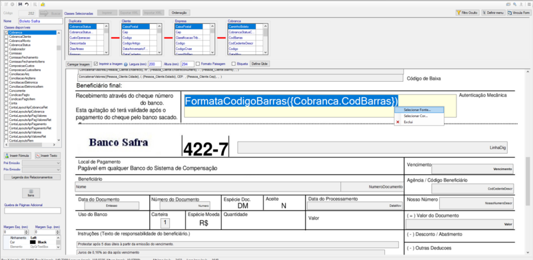Click the Inserir Fórmula flask button
Screen dimensions: 533x260
click(17, 156)
